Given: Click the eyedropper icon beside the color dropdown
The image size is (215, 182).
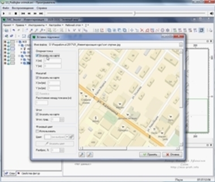Looking at the screenshot, I should tap(72, 137).
